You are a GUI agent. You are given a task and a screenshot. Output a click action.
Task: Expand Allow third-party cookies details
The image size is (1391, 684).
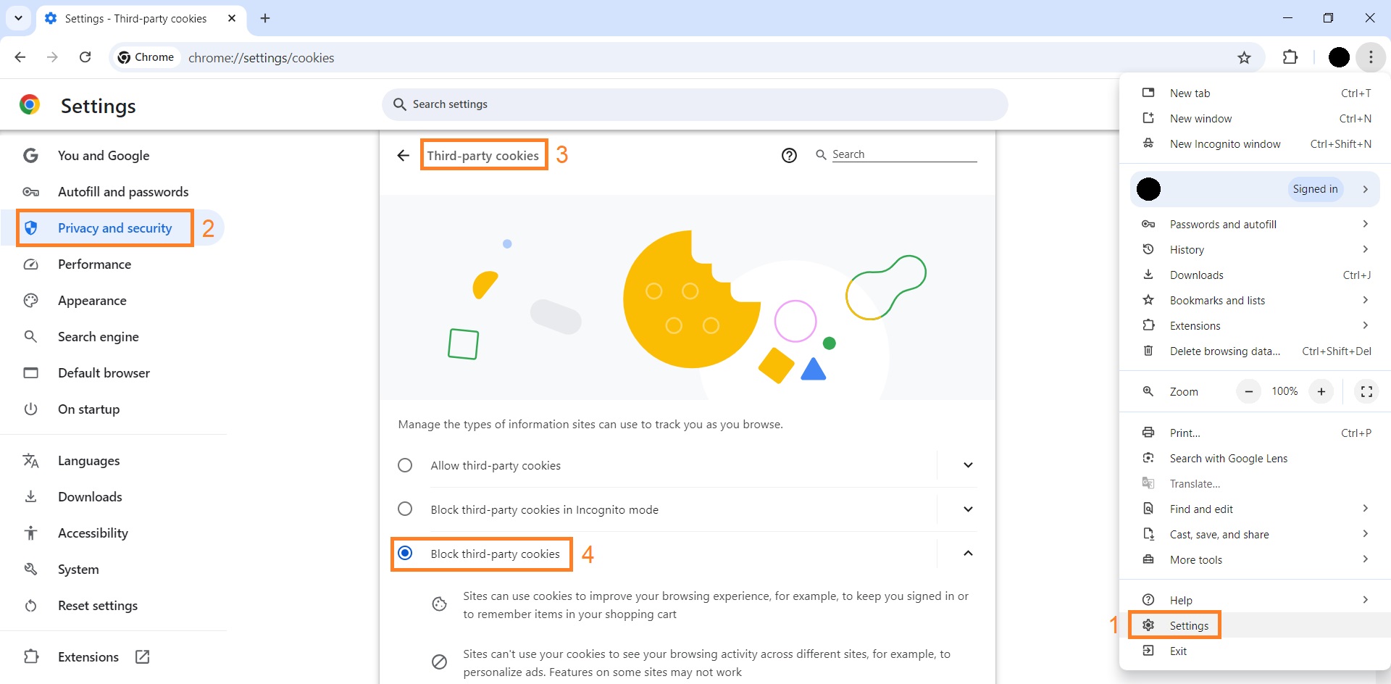click(967, 464)
